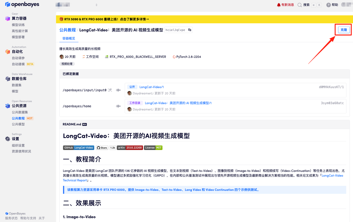Open 自动调参 in the sidebar
Viewport: 353px width, 222px height.
coord(18,58)
